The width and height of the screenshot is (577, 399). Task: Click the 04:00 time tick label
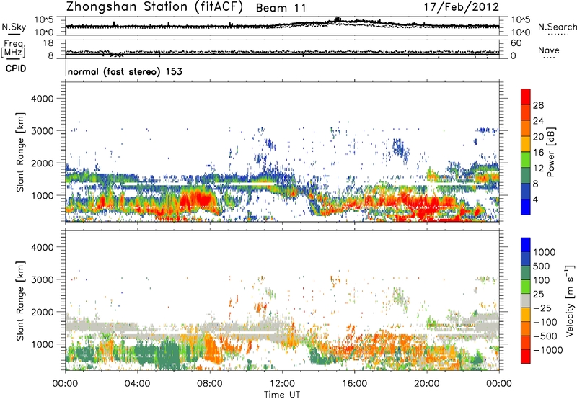138,384
